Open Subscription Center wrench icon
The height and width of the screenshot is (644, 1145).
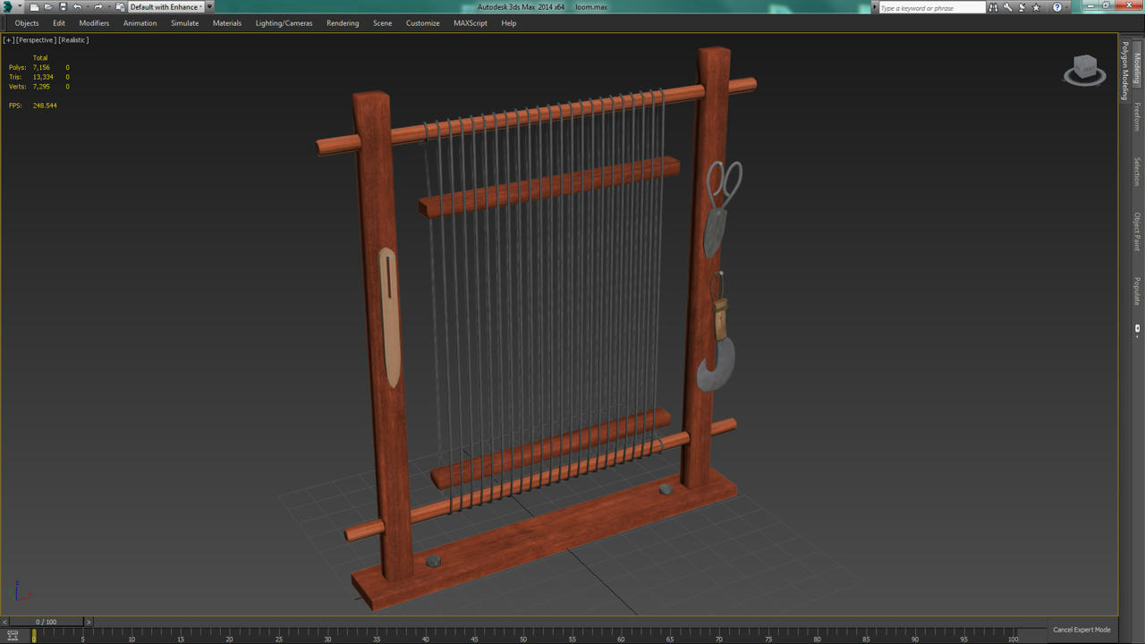click(x=1008, y=7)
